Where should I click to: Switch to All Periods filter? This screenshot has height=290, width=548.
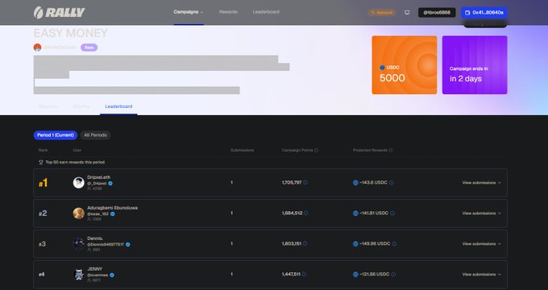click(95, 135)
